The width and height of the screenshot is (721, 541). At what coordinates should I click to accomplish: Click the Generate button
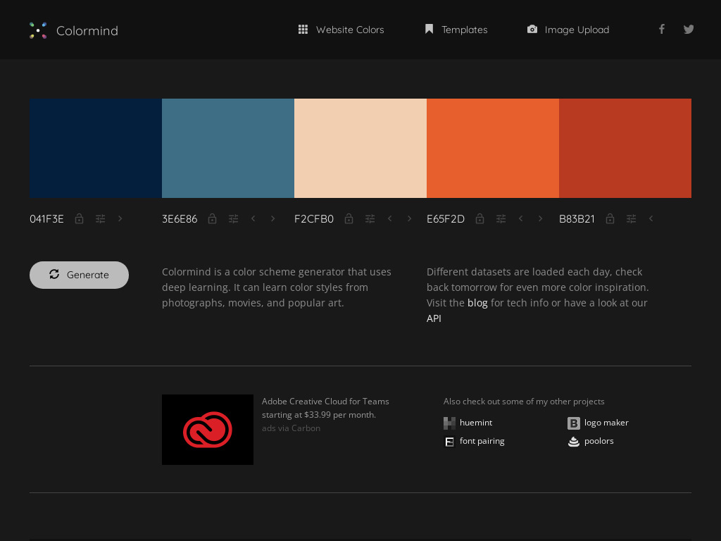click(x=79, y=275)
